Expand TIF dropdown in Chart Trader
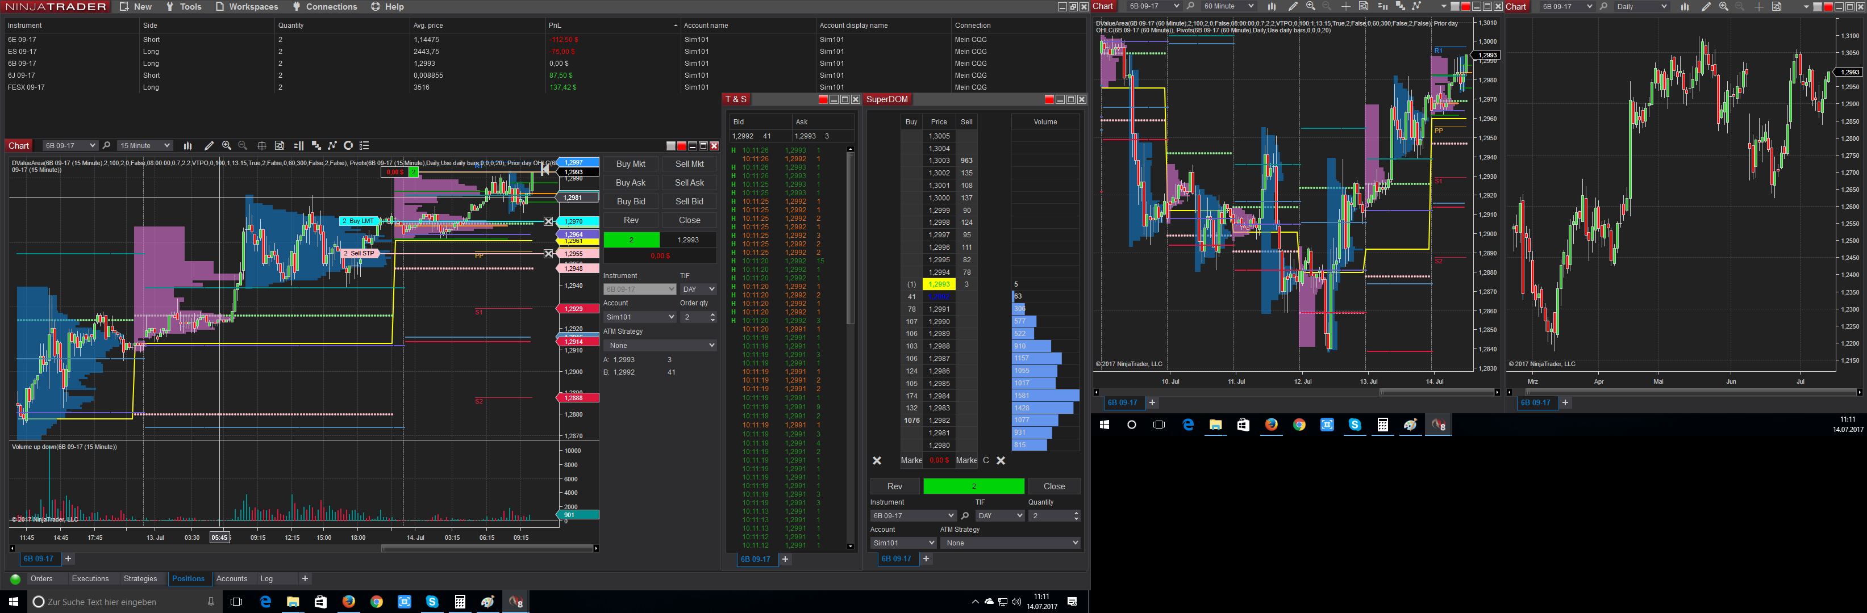 pyautogui.click(x=699, y=289)
